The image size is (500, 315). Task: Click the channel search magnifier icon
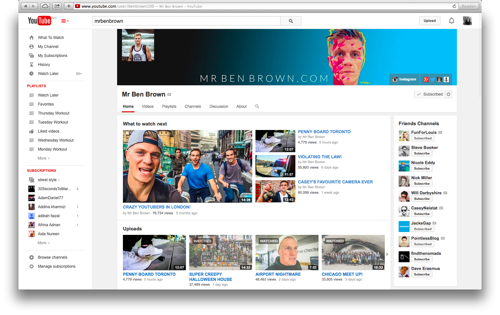tap(257, 107)
